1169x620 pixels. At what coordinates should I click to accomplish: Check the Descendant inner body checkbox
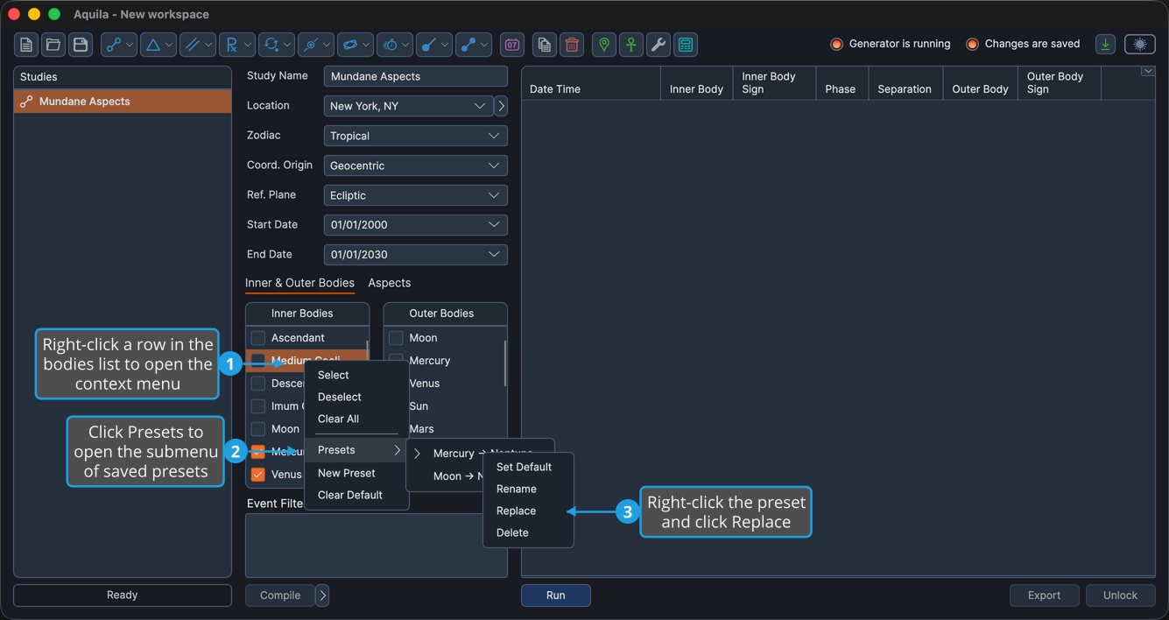coord(258,384)
